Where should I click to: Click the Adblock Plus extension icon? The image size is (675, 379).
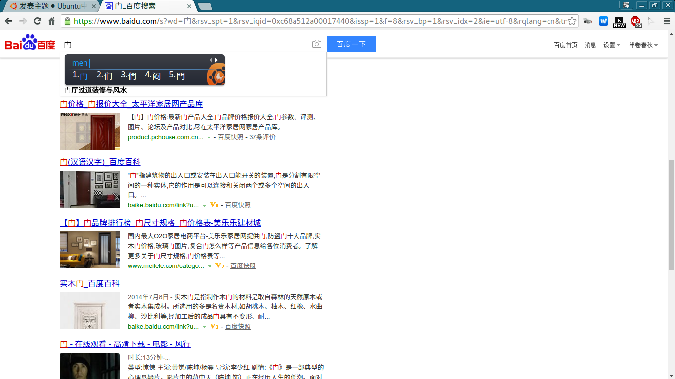coord(635,22)
